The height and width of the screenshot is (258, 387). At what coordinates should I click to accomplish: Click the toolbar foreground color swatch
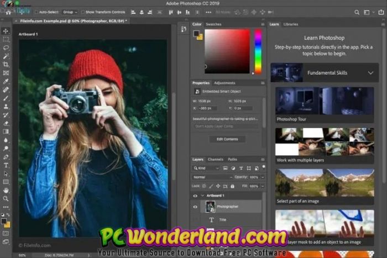click(x=3, y=221)
